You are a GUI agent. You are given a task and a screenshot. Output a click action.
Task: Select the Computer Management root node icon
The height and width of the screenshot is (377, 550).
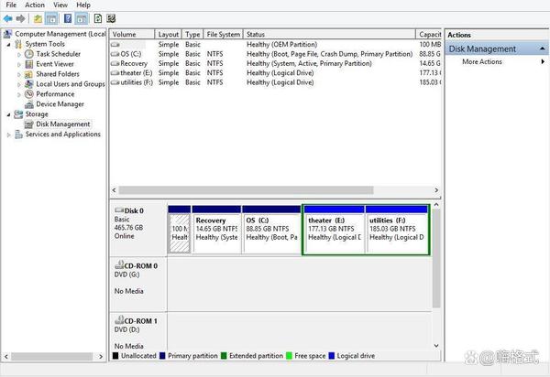7,34
